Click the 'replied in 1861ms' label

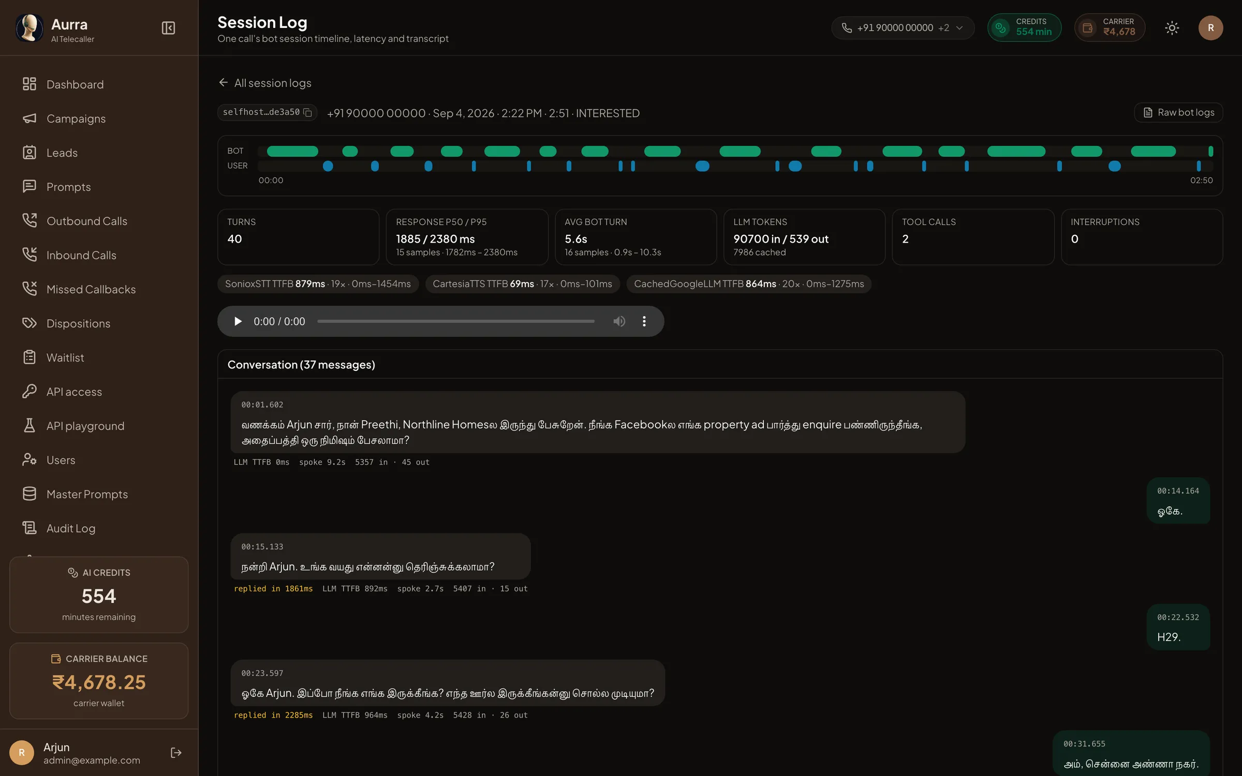click(x=273, y=589)
